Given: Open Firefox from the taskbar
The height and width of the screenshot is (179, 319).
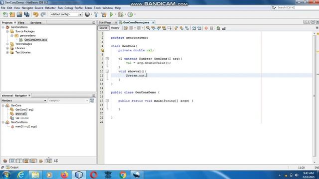Looking at the screenshot, I should tap(64, 175).
